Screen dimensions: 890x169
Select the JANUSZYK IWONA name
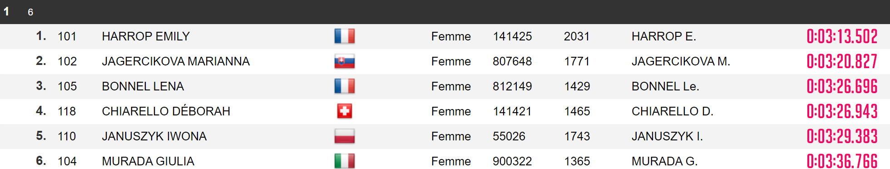[x=154, y=136]
